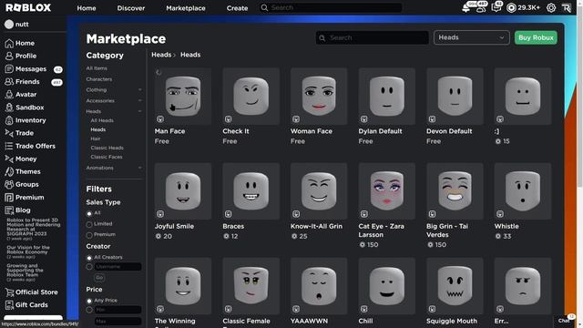Image resolution: width=583 pixels, height=328 pixels.
Task: Click the bundle badge icon on Man Face
Action: [160, 119]
